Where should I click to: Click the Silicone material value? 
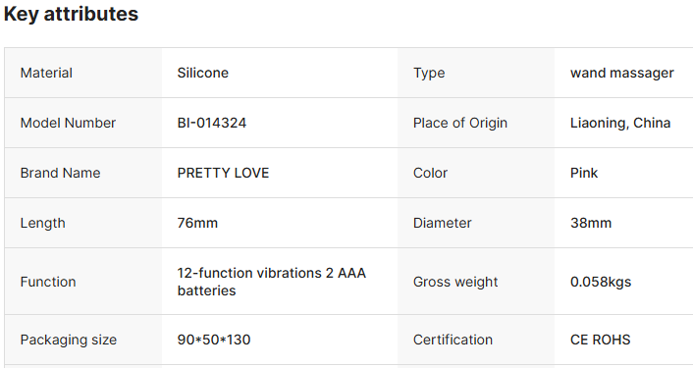point(203,73)
